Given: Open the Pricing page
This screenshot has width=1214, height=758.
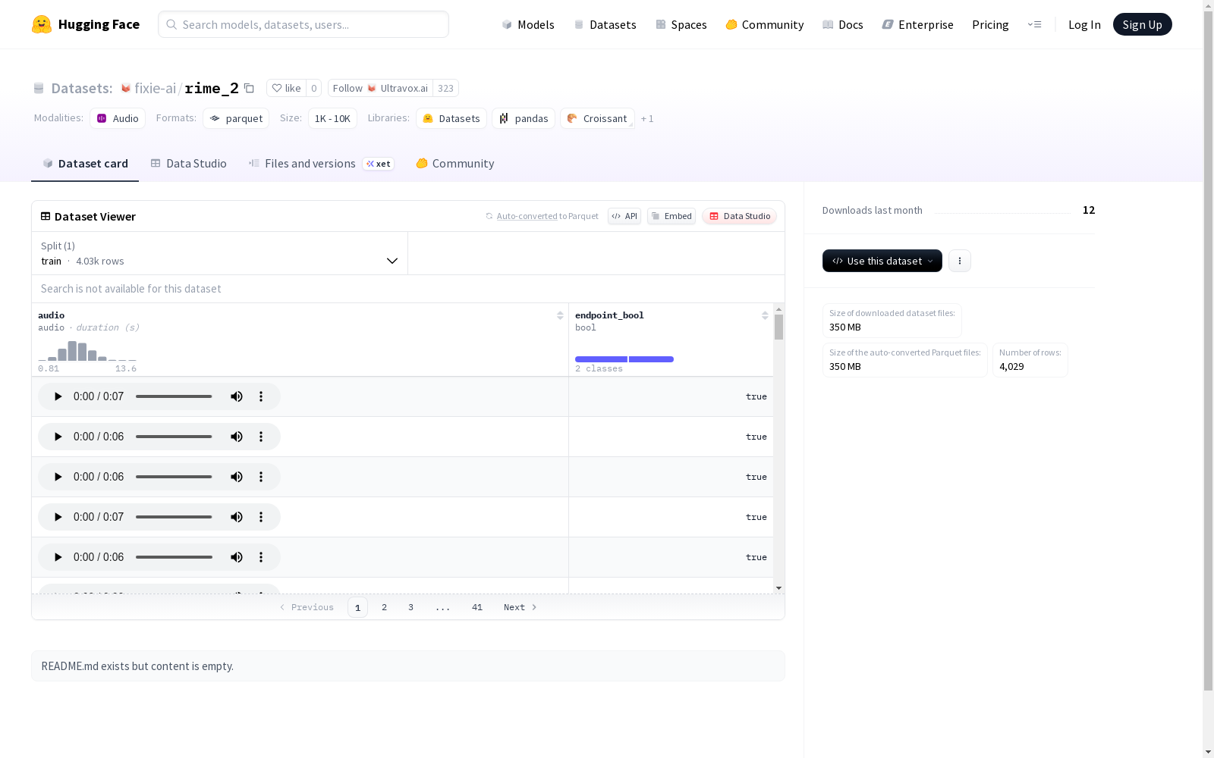Looking at the screenshot, I should [990, 24].
